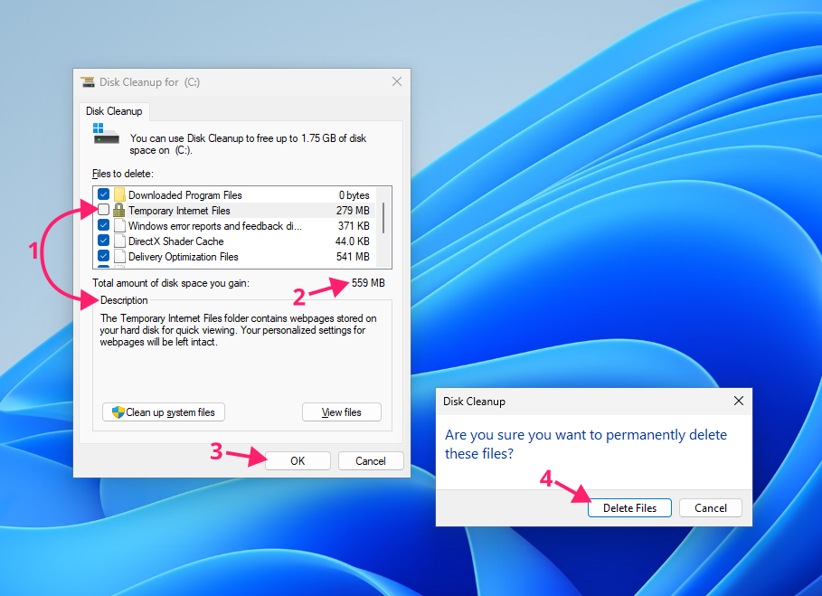Select Windows error reports and feedback row
Image resolution: width=822 pixels, height=596 pixels.
tap(215, 226)
